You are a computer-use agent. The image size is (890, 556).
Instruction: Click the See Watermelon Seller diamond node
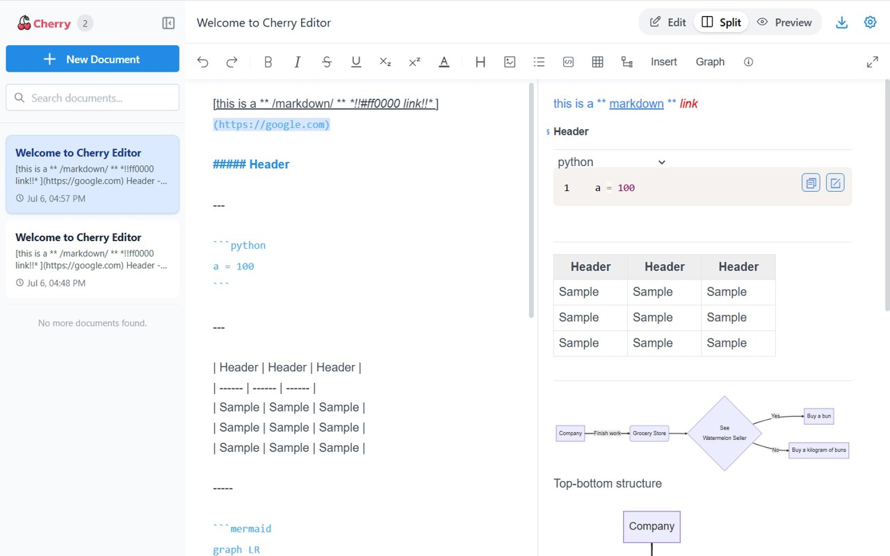click(725, 434)
